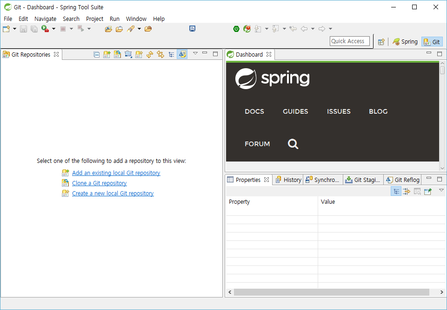447x310 pixels.
Task: Click the blue monitor toolbar icon
Action: pos(193,29)
